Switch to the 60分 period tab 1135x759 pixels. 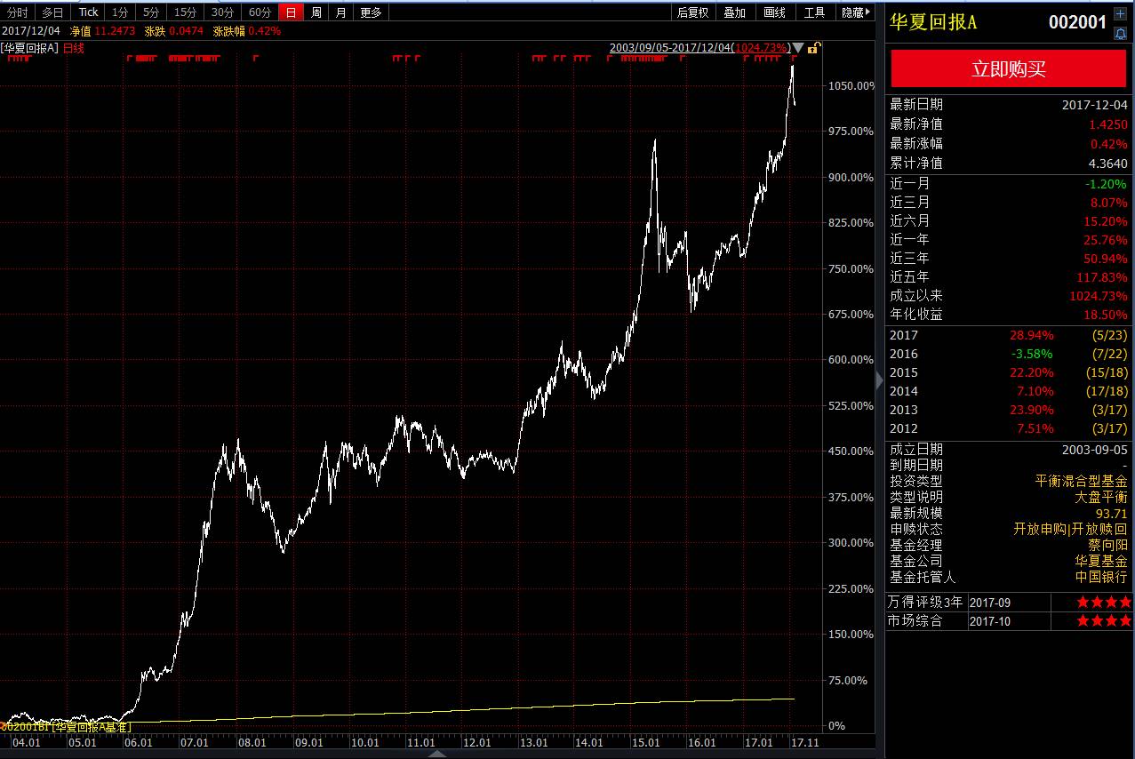pos(260,12)
